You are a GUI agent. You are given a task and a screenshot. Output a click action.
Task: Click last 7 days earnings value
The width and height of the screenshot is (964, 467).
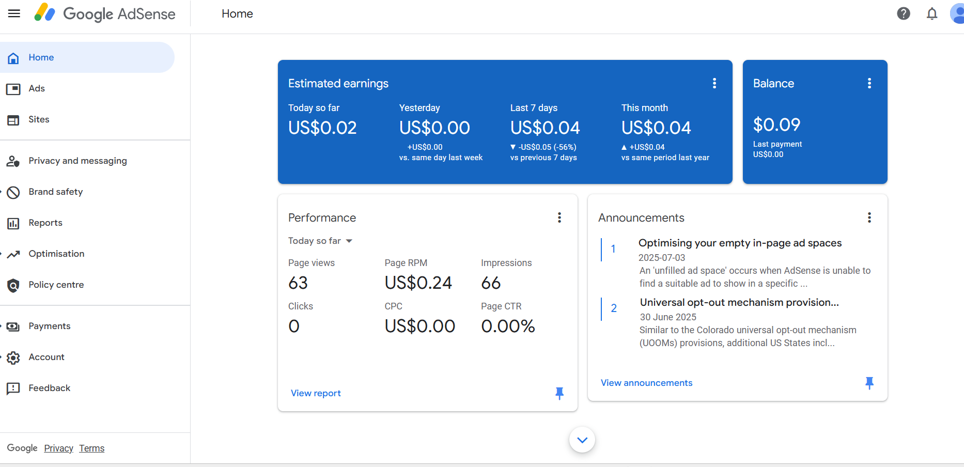(x=545, y=128)
